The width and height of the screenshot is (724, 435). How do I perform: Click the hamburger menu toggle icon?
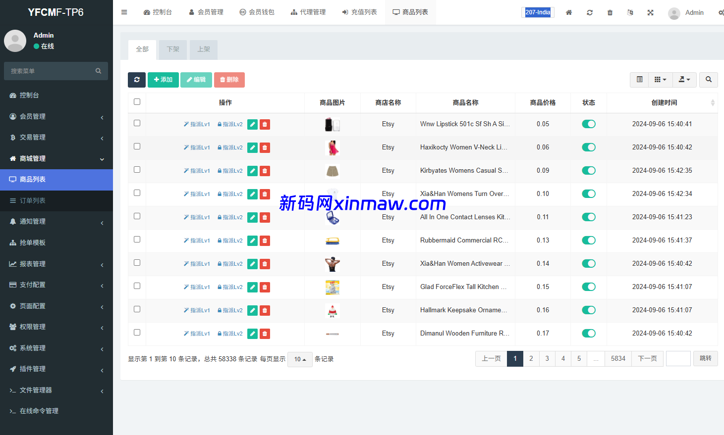coord(124,12)
